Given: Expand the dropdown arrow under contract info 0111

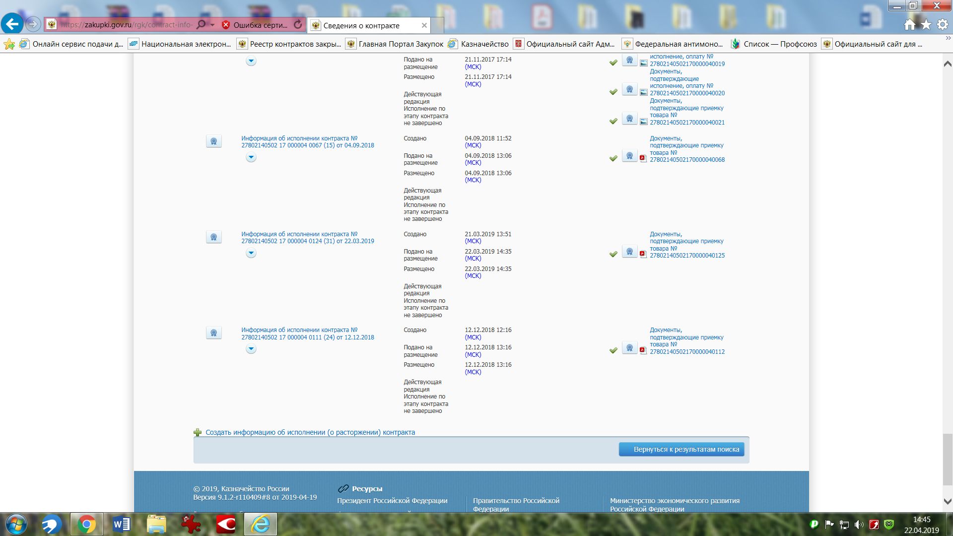Looking at the screenshot, I should tap(251, 349).
